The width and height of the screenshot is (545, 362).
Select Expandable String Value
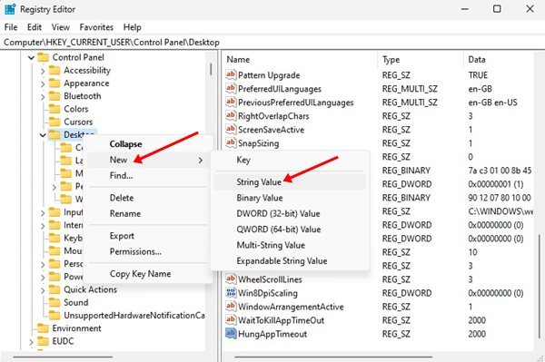coord(290,260)
